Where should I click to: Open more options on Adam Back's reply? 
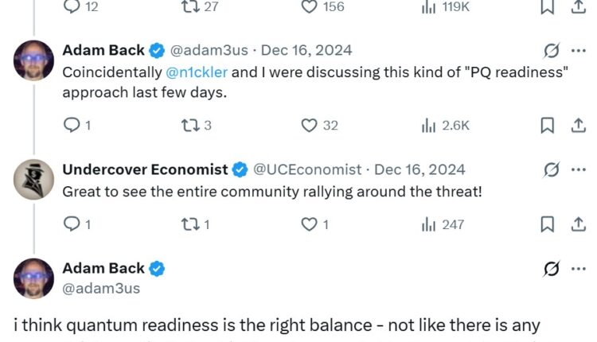[579, 50]
